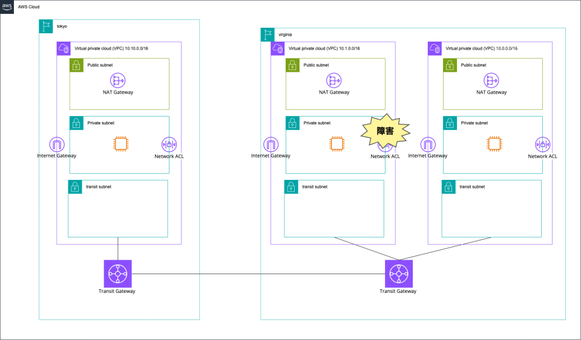Screen dimensions: 581x340
Task: Select NAT Gateway icon in tokyo VPC
Action: click(118, 80)
